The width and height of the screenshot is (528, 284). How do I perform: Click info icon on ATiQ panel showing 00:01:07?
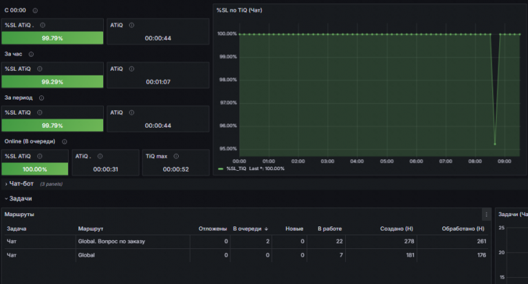[x=132, y=69]
